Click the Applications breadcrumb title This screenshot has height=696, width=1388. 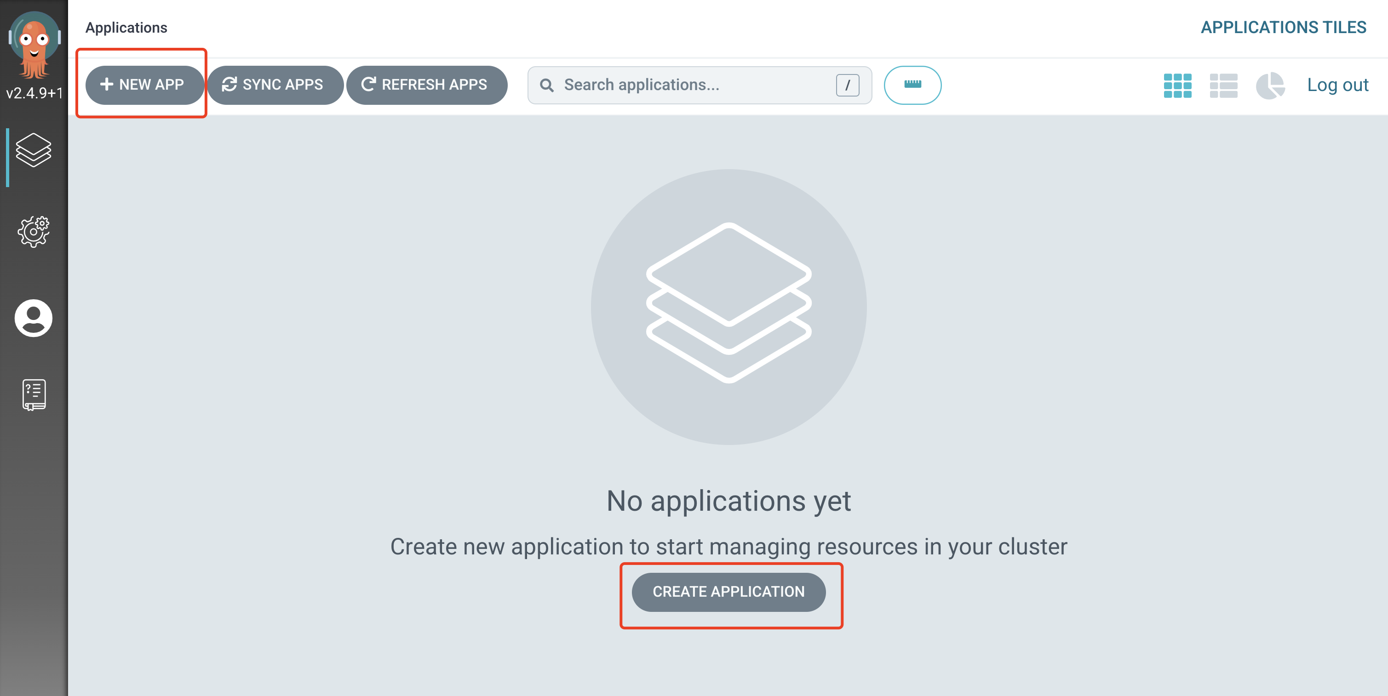[126, 28]
